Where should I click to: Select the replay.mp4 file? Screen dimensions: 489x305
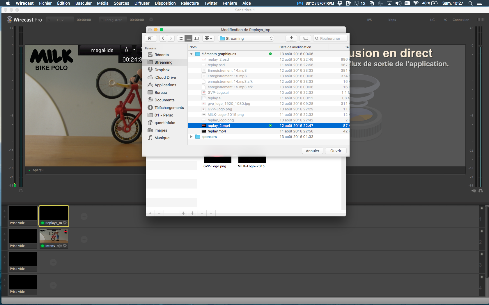pos(217,131)
